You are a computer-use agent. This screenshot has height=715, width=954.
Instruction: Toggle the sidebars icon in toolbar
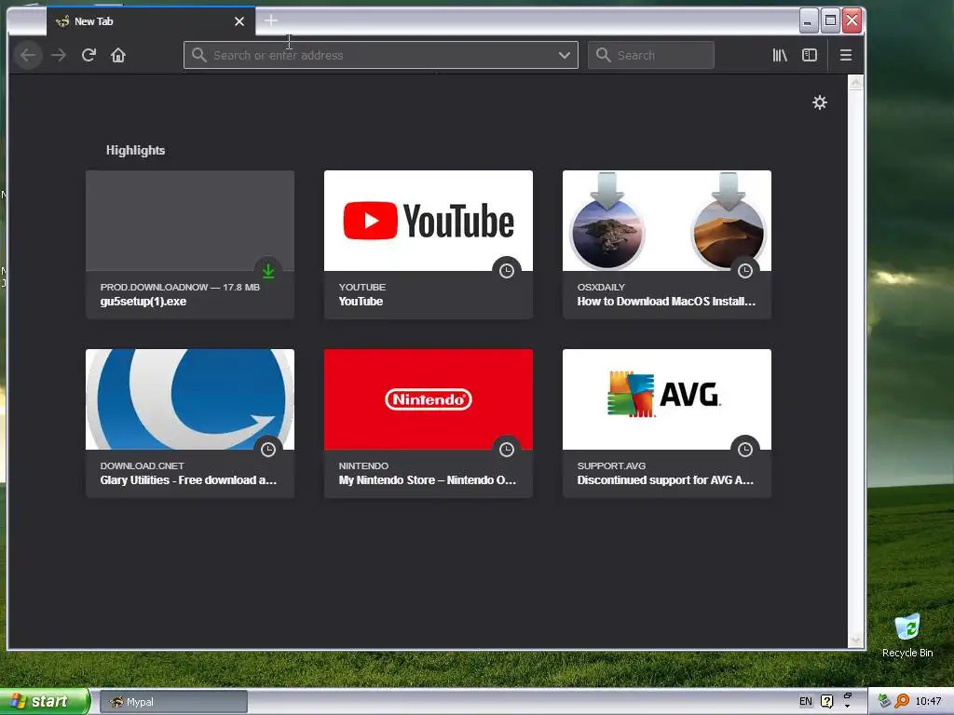click(810, 55)
